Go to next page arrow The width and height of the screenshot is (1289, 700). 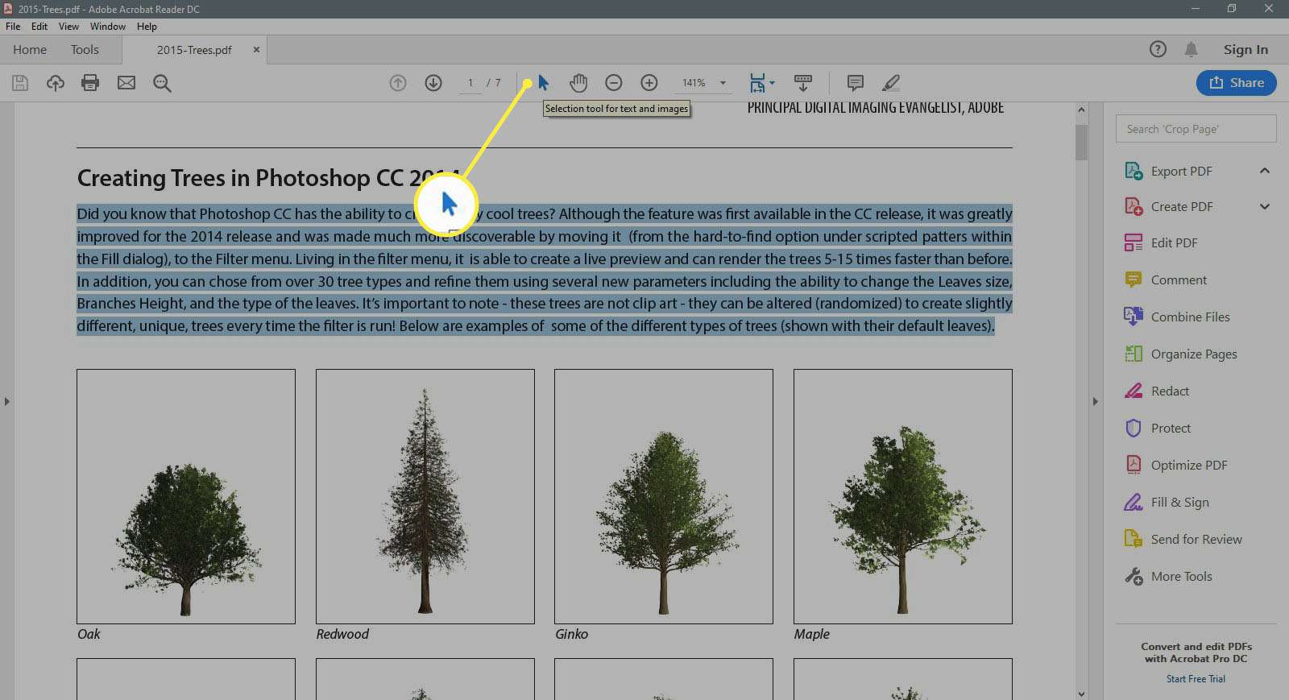tap(433, 83)
